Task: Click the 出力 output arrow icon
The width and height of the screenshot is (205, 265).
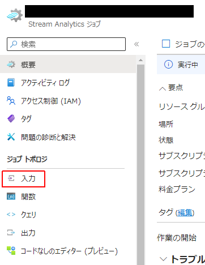Action: click(11, 233)
